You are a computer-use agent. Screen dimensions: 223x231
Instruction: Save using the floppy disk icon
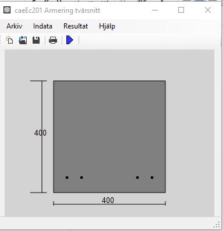click(x=36, y=40)
